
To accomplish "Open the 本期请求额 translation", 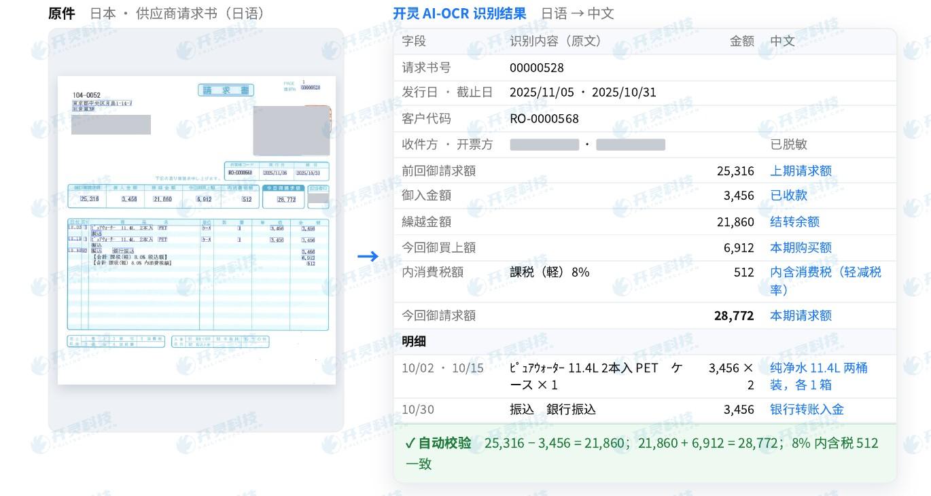I will [801, 315].
